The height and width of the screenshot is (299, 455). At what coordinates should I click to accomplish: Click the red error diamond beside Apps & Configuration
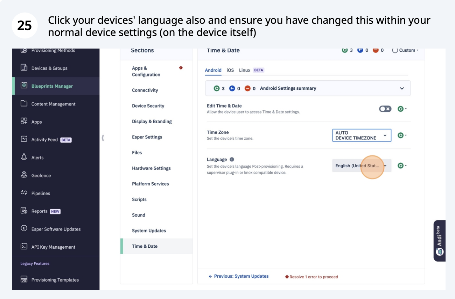(181, 68)
